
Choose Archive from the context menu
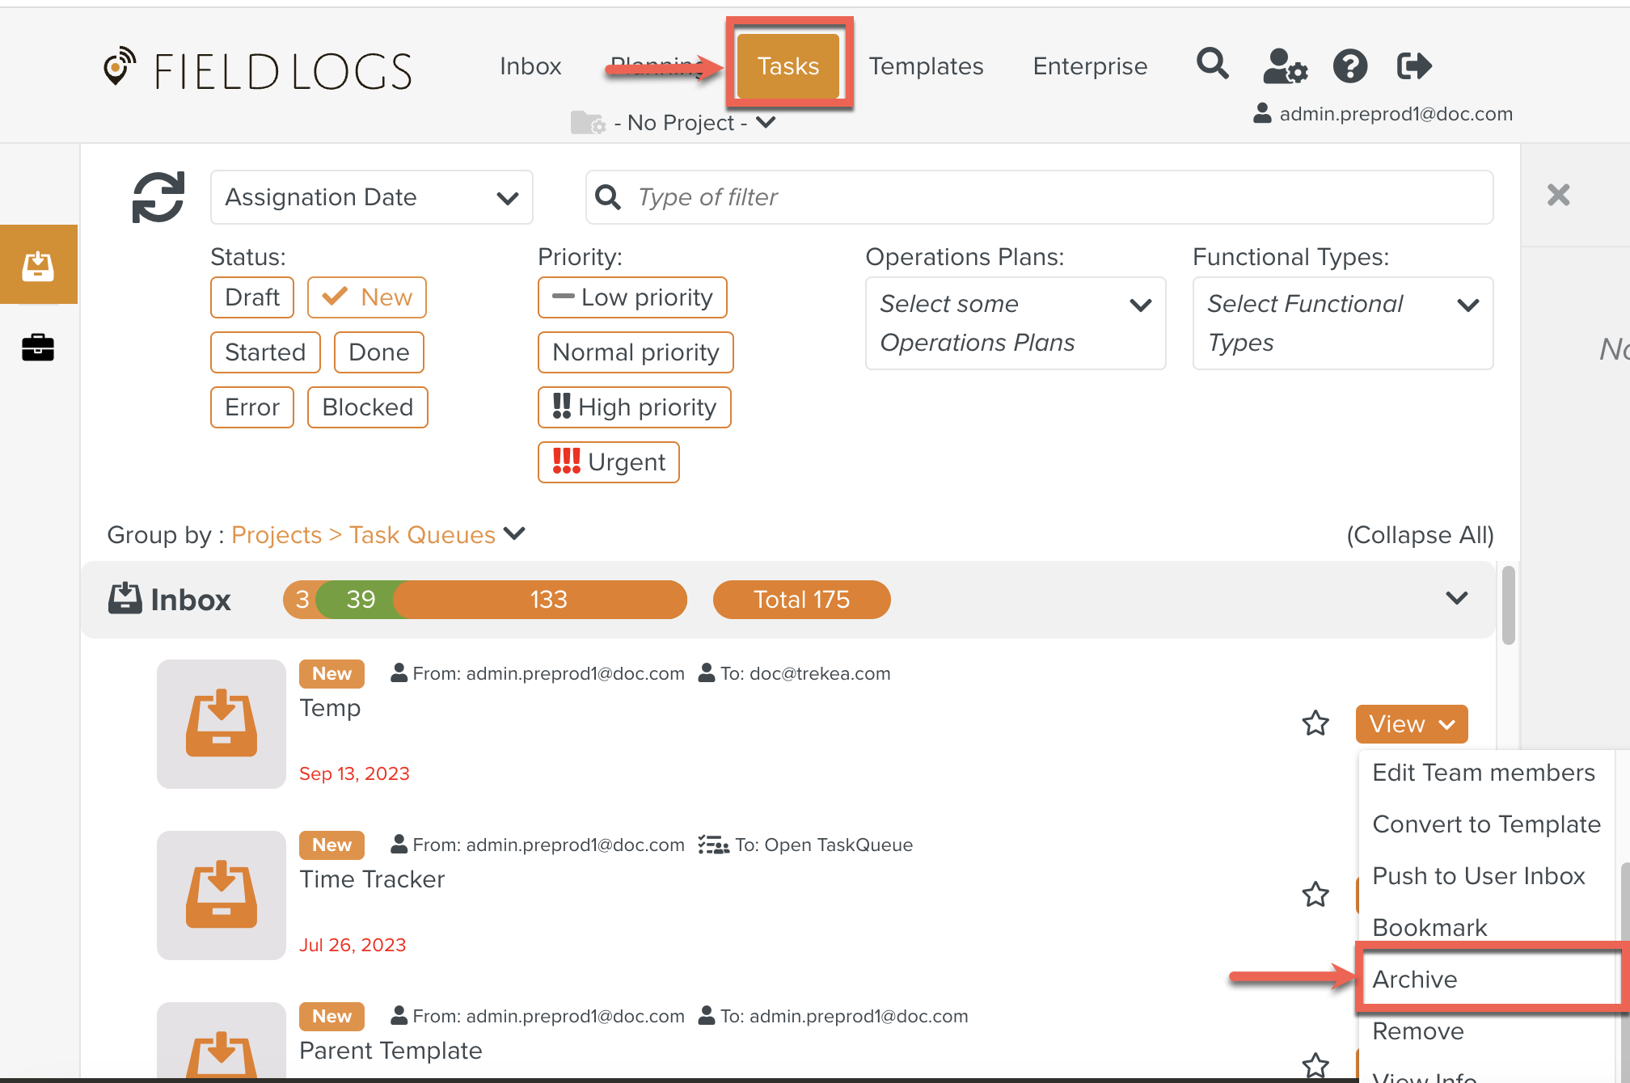(1415, 979)
